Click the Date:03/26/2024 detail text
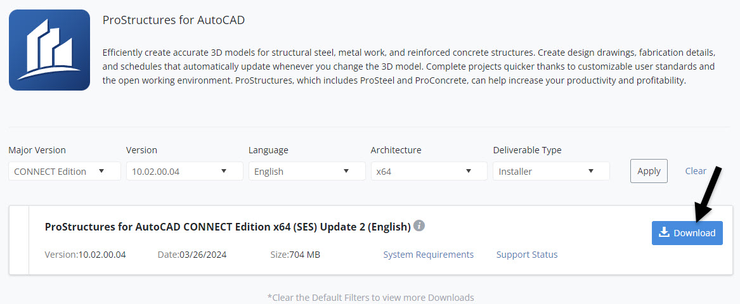This screenshot has height=304, width=740. point(192,255)
